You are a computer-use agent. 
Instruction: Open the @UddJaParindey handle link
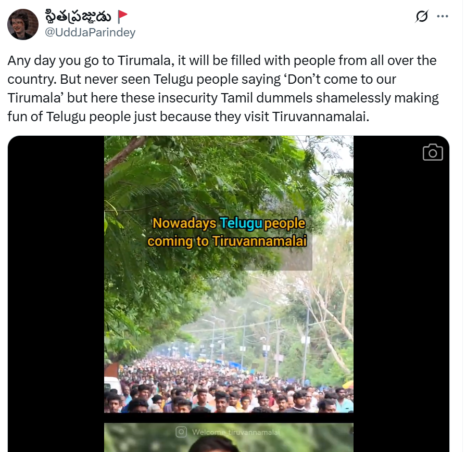click(x=90, y=32)
